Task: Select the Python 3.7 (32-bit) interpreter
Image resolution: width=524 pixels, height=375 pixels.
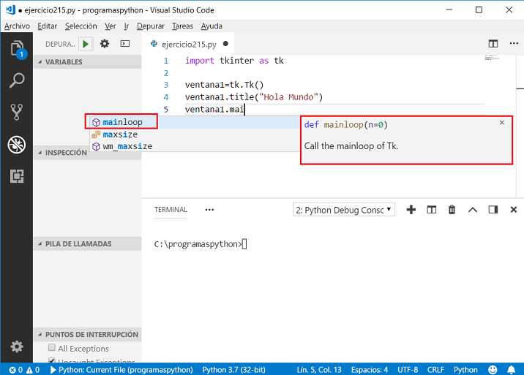Action: click(233, 370)
